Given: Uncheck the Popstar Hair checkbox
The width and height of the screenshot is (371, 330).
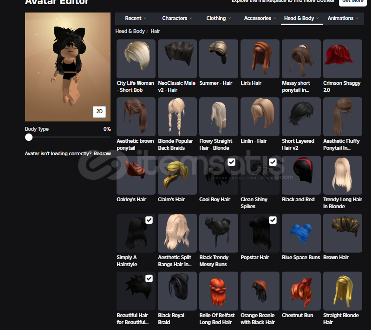Looking at the screenshot, I should coord(273,220).
